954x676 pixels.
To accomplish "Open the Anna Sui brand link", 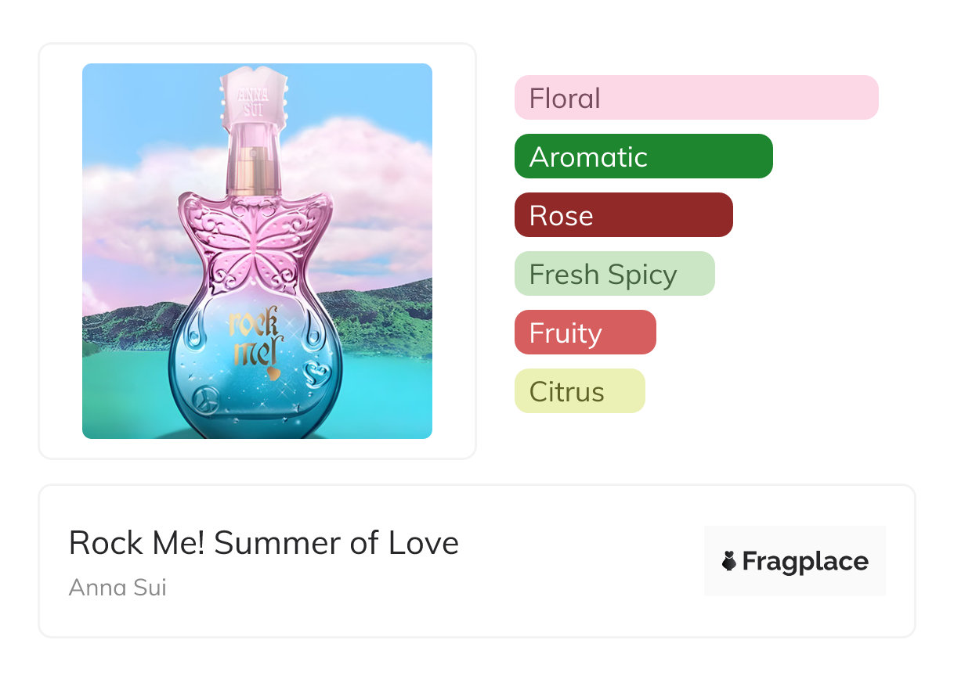I will tap(117, 587).
